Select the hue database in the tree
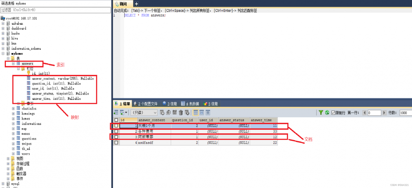The width and height of the screenshot is (412, 188). [x=14, y=43]
